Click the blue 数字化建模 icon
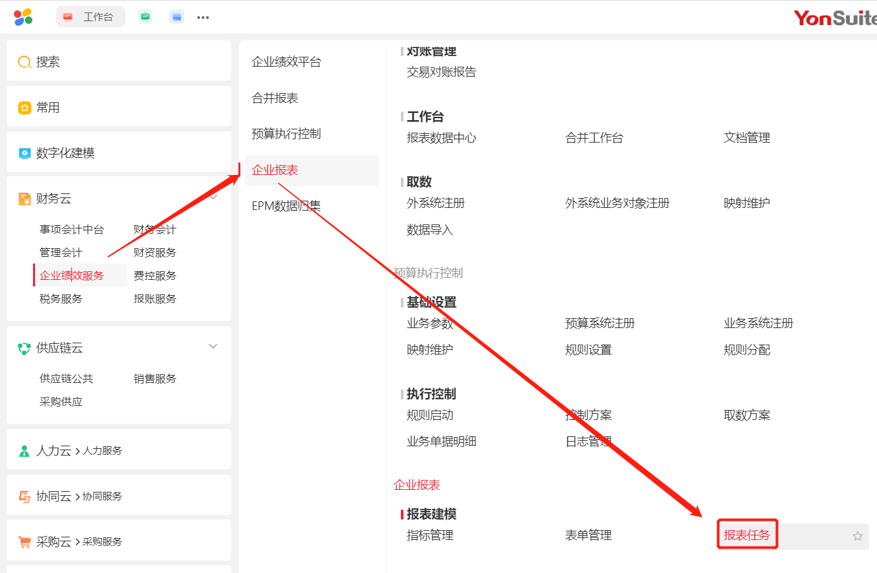The width and height of the screenshot is (877, 573). [24, 153]
